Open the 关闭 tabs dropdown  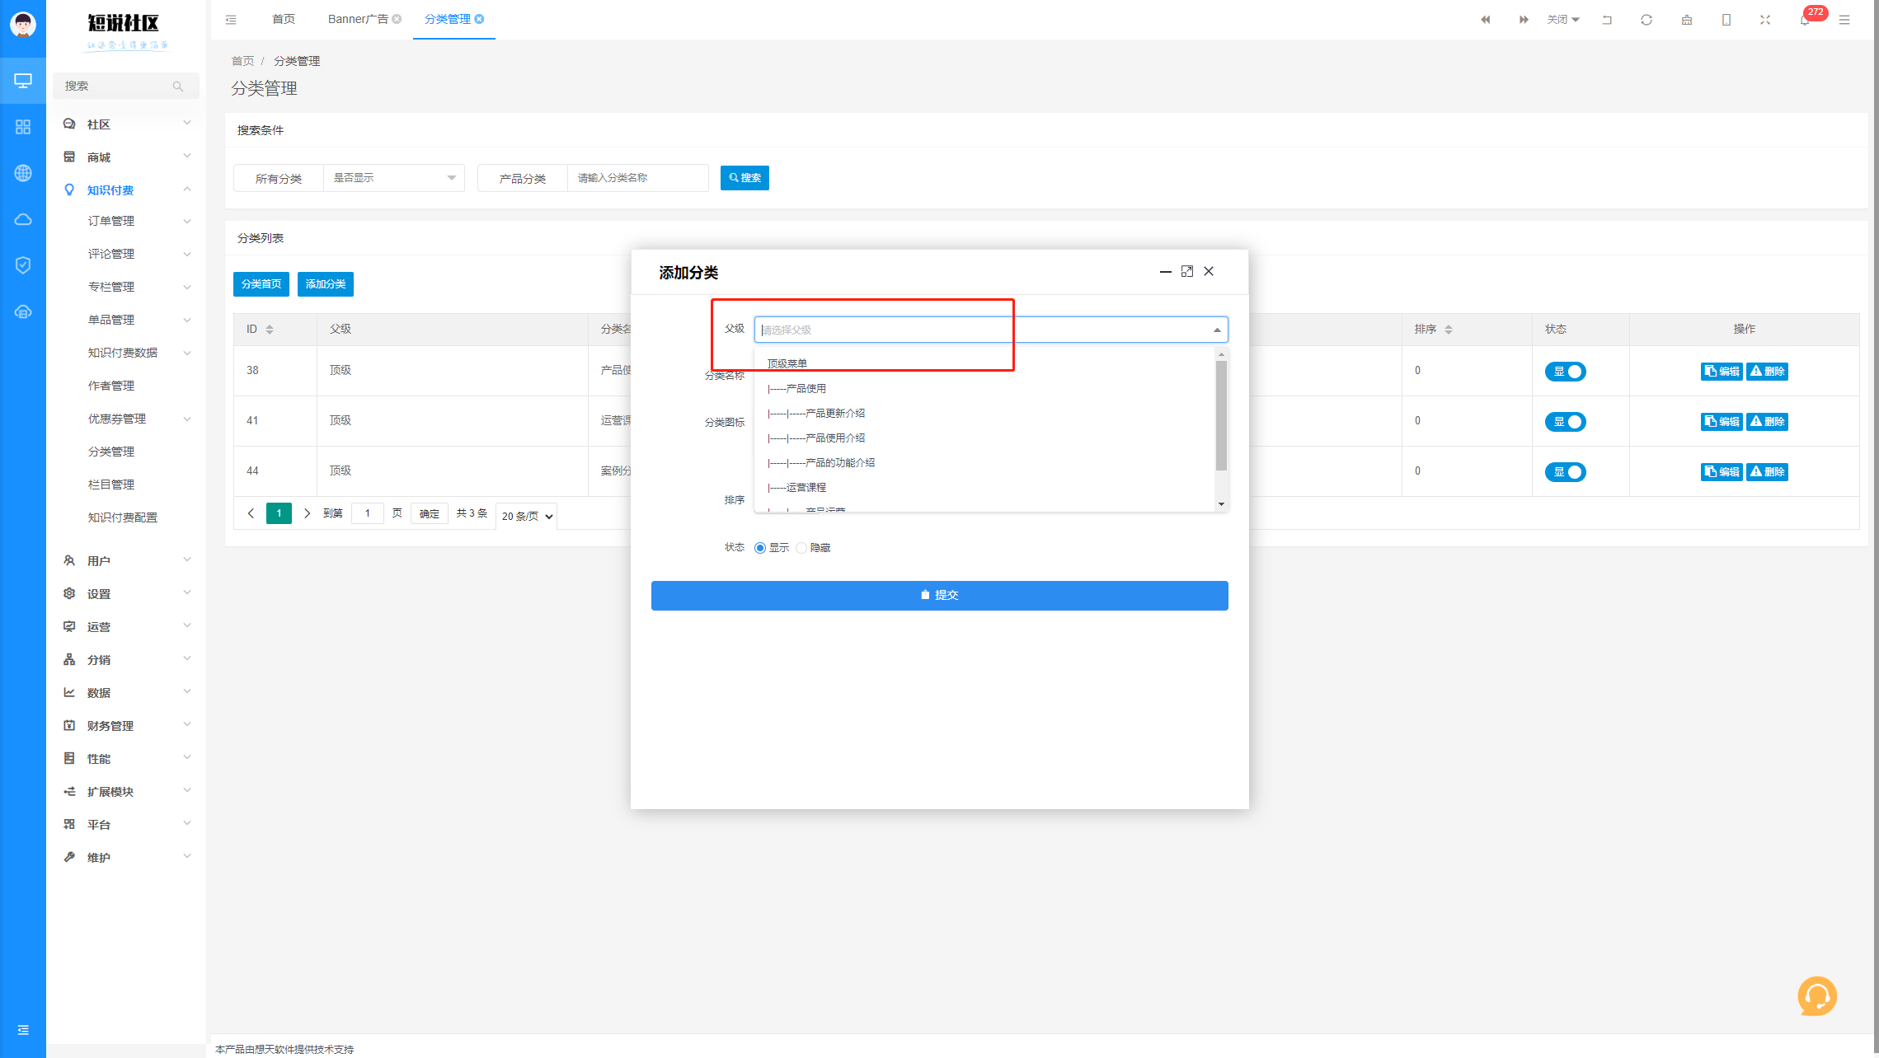tap(1563, 20)
